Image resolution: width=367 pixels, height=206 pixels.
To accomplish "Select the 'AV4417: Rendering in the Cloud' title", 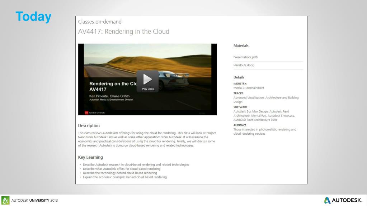I will 123,31.
